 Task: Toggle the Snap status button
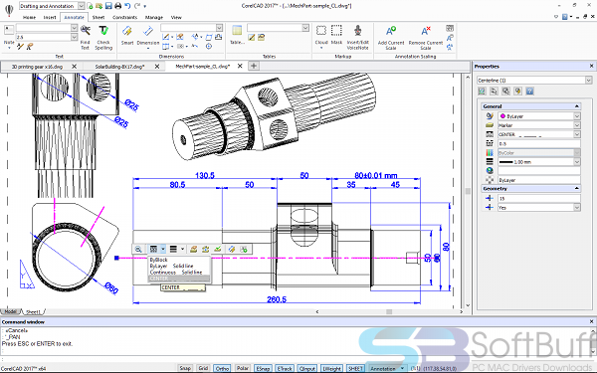click(185, 368)
